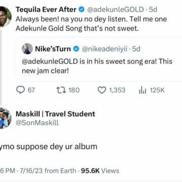Click Tequila Ever After verified badge
The height and width of the screenshot is (182, 182).
coord(81,10)
